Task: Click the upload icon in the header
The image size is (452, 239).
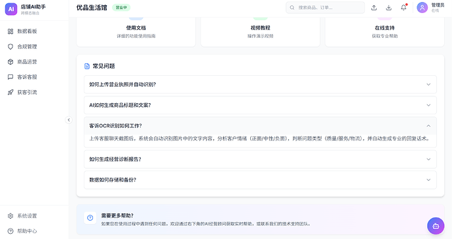Action: (374, 8)
